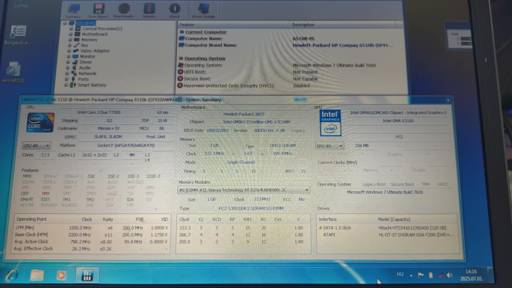Click the HU language indicator

point(400,274)
